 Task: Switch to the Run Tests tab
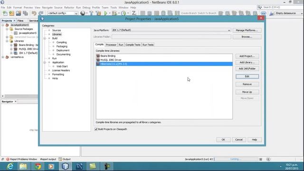pos(148,45)
